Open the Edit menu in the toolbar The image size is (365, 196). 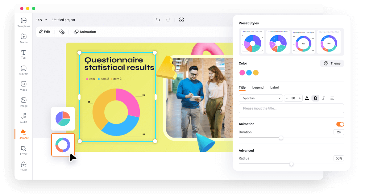(44, 31)
